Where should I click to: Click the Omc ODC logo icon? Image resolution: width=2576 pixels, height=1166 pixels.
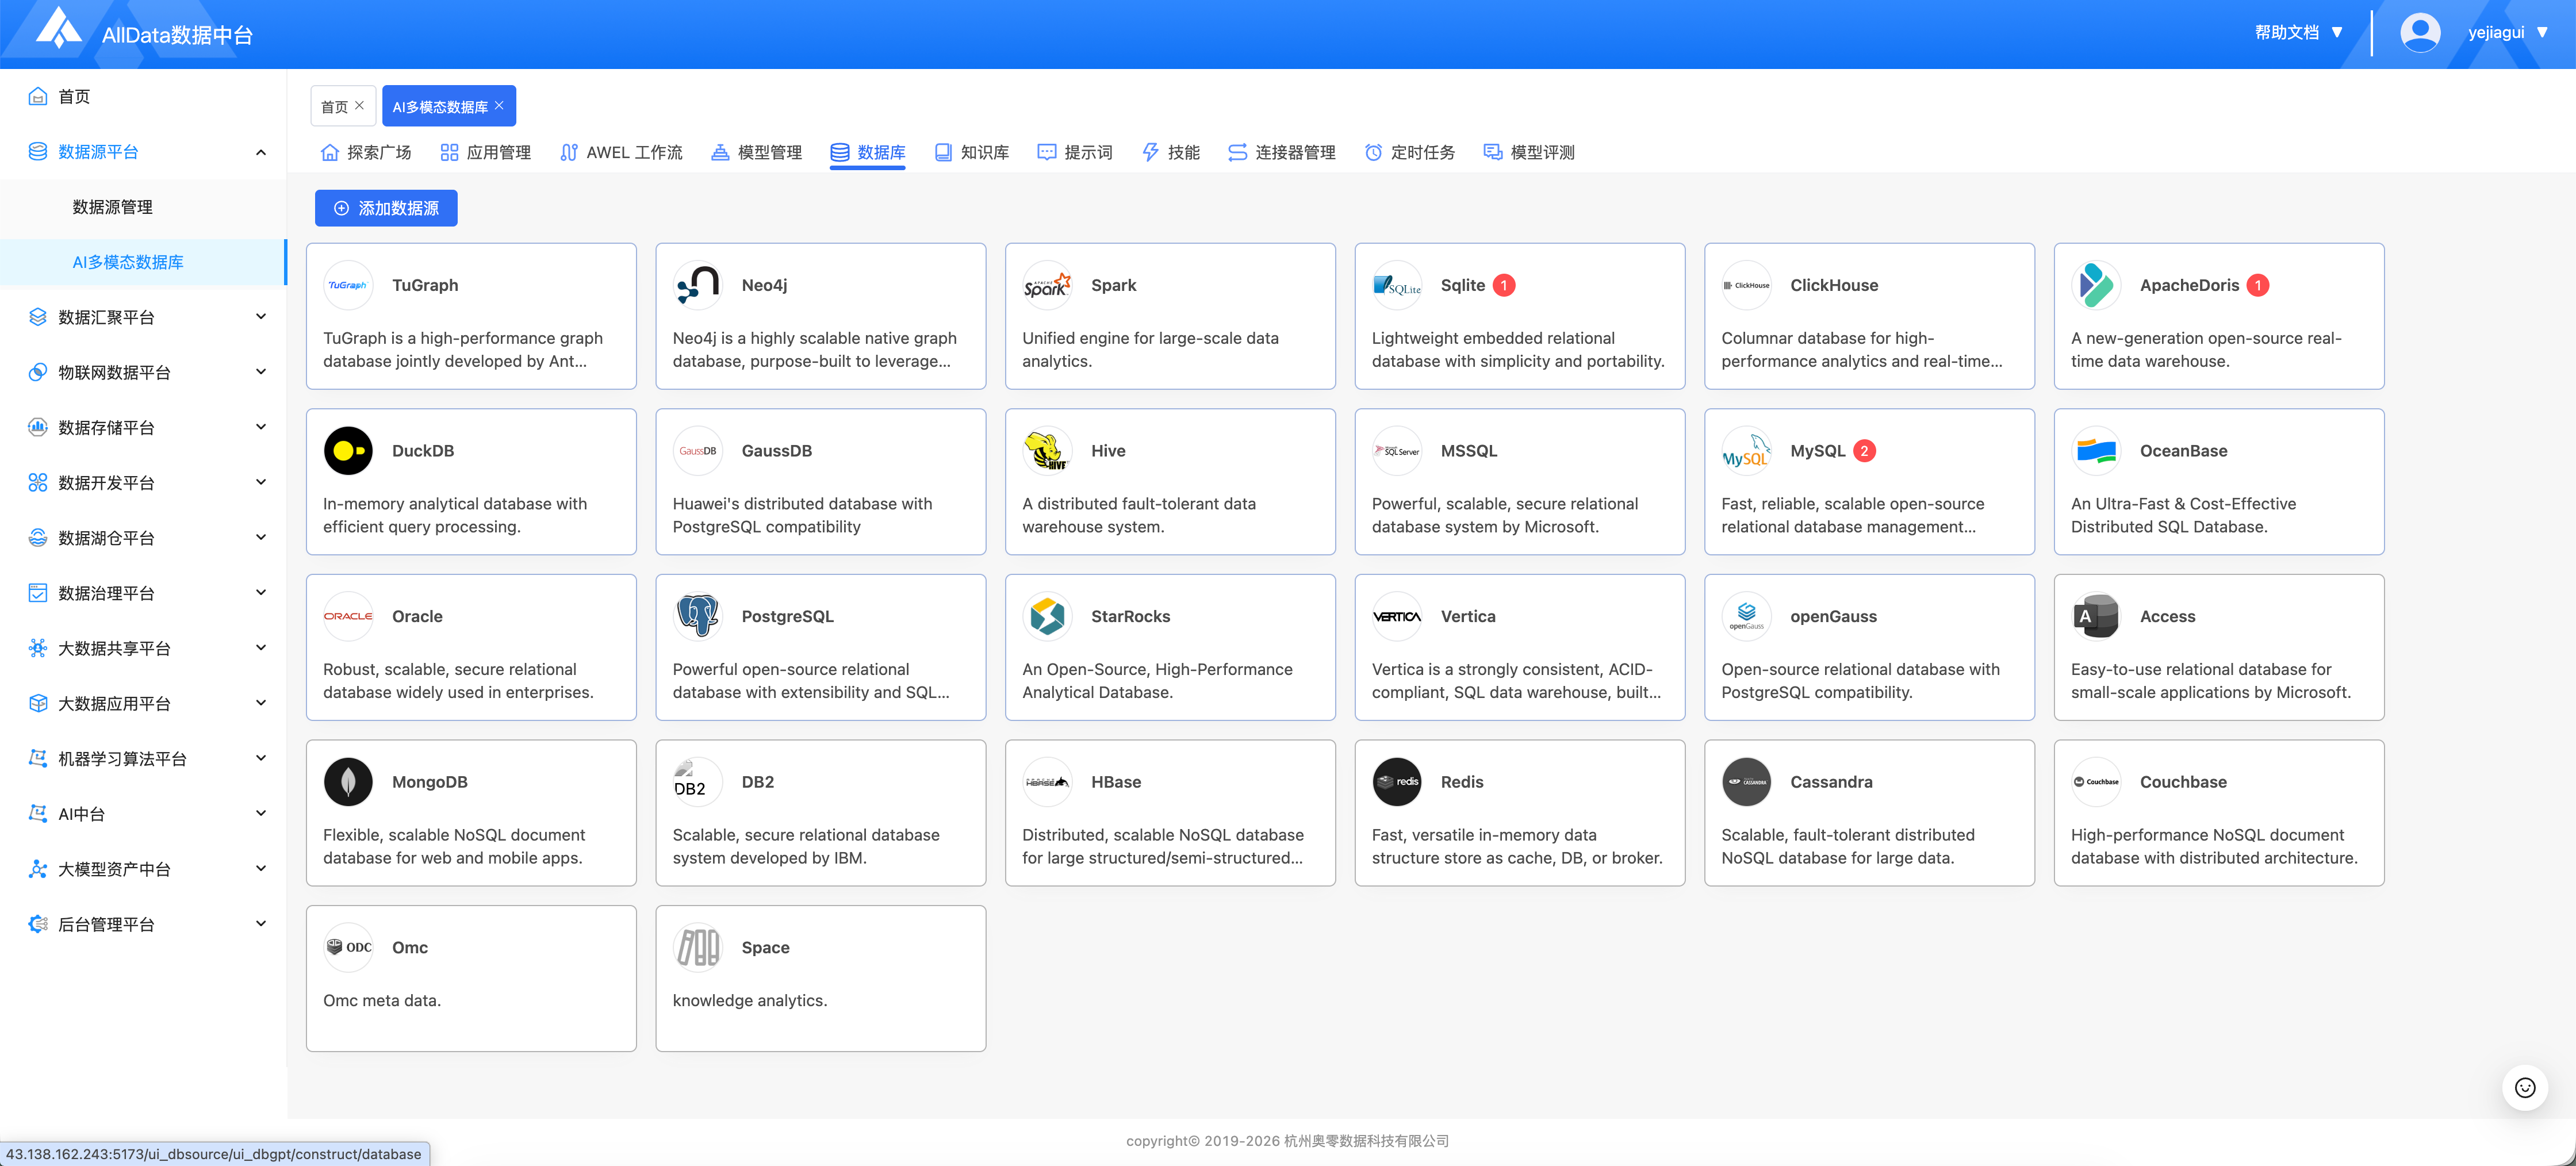pyautogui.click(x=348, y=947)
